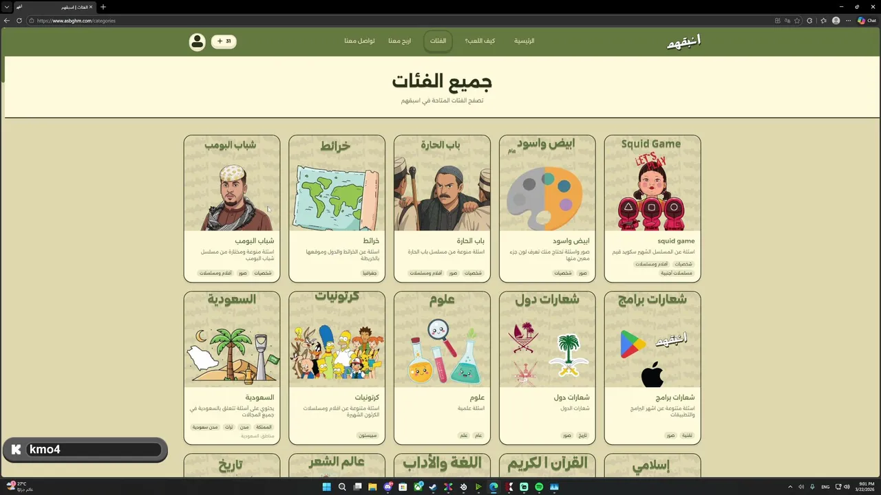Select سيمبسون tag on كرتونيات card

(x=368, y=436)
